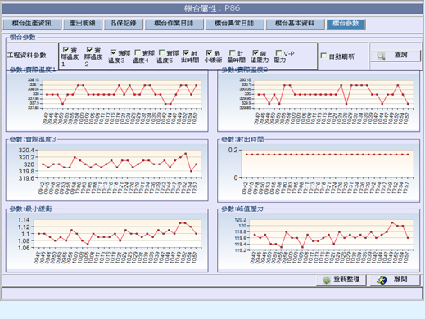Click the running-man icon beside 離開

(382, 280)
